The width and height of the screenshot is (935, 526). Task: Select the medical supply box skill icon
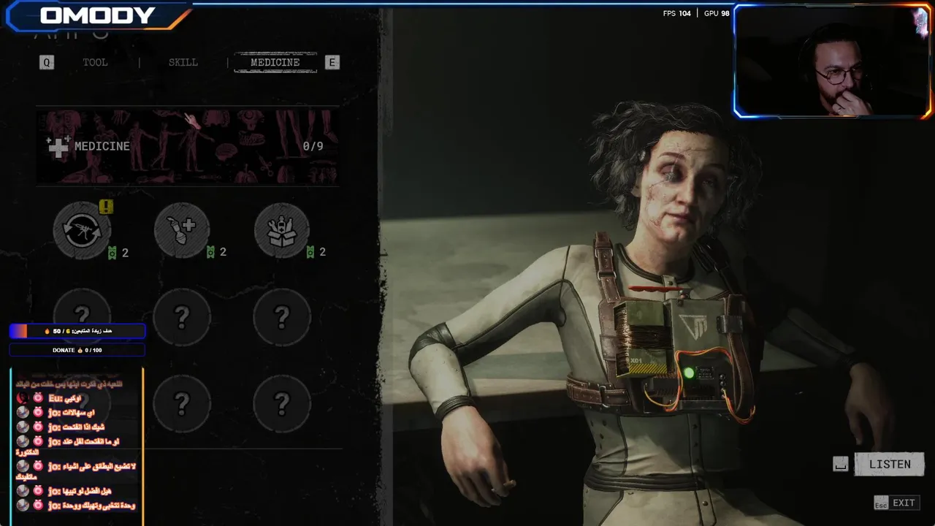pos(282,231)
